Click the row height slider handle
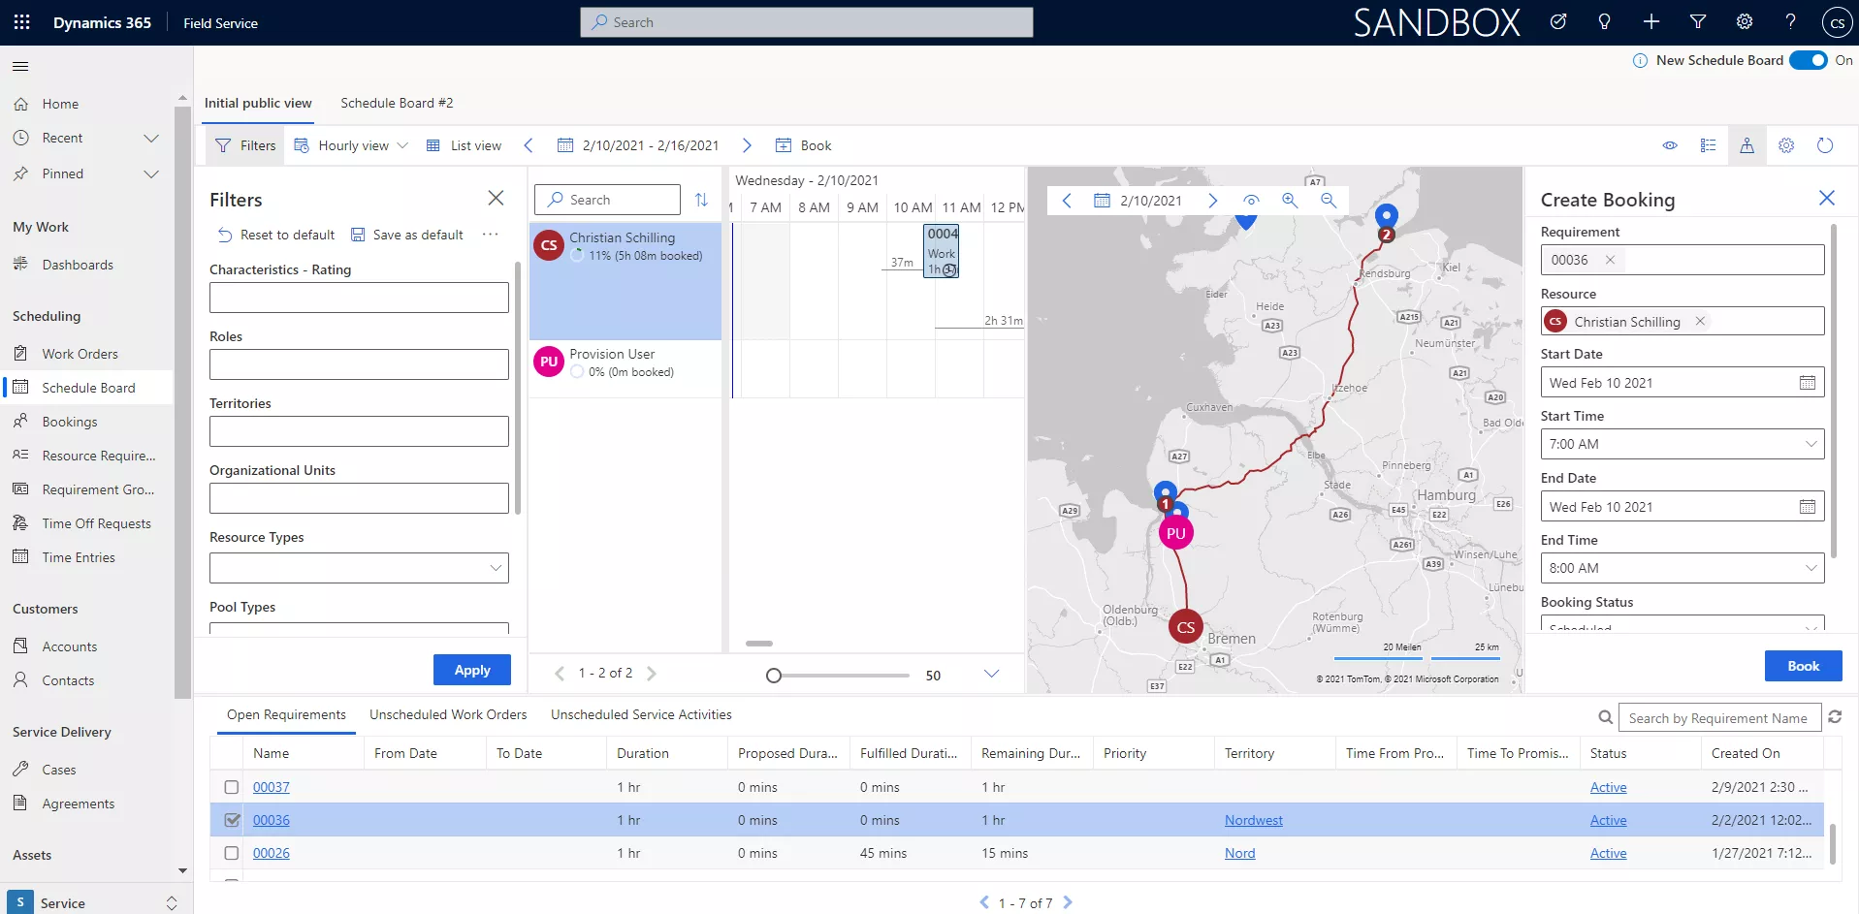This screenshot has height=914, width=1859. pyautogui.click(x=774, y=676)
